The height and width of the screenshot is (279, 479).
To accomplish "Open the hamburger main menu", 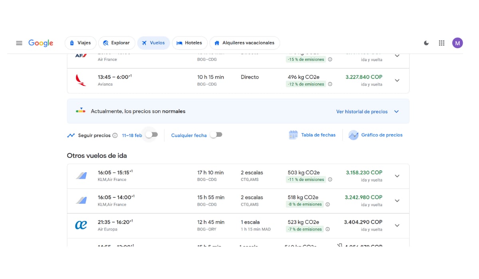I will click(x=19, y=43).
